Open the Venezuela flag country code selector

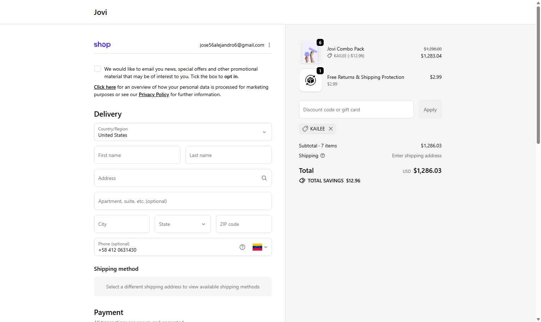point(260,247)
